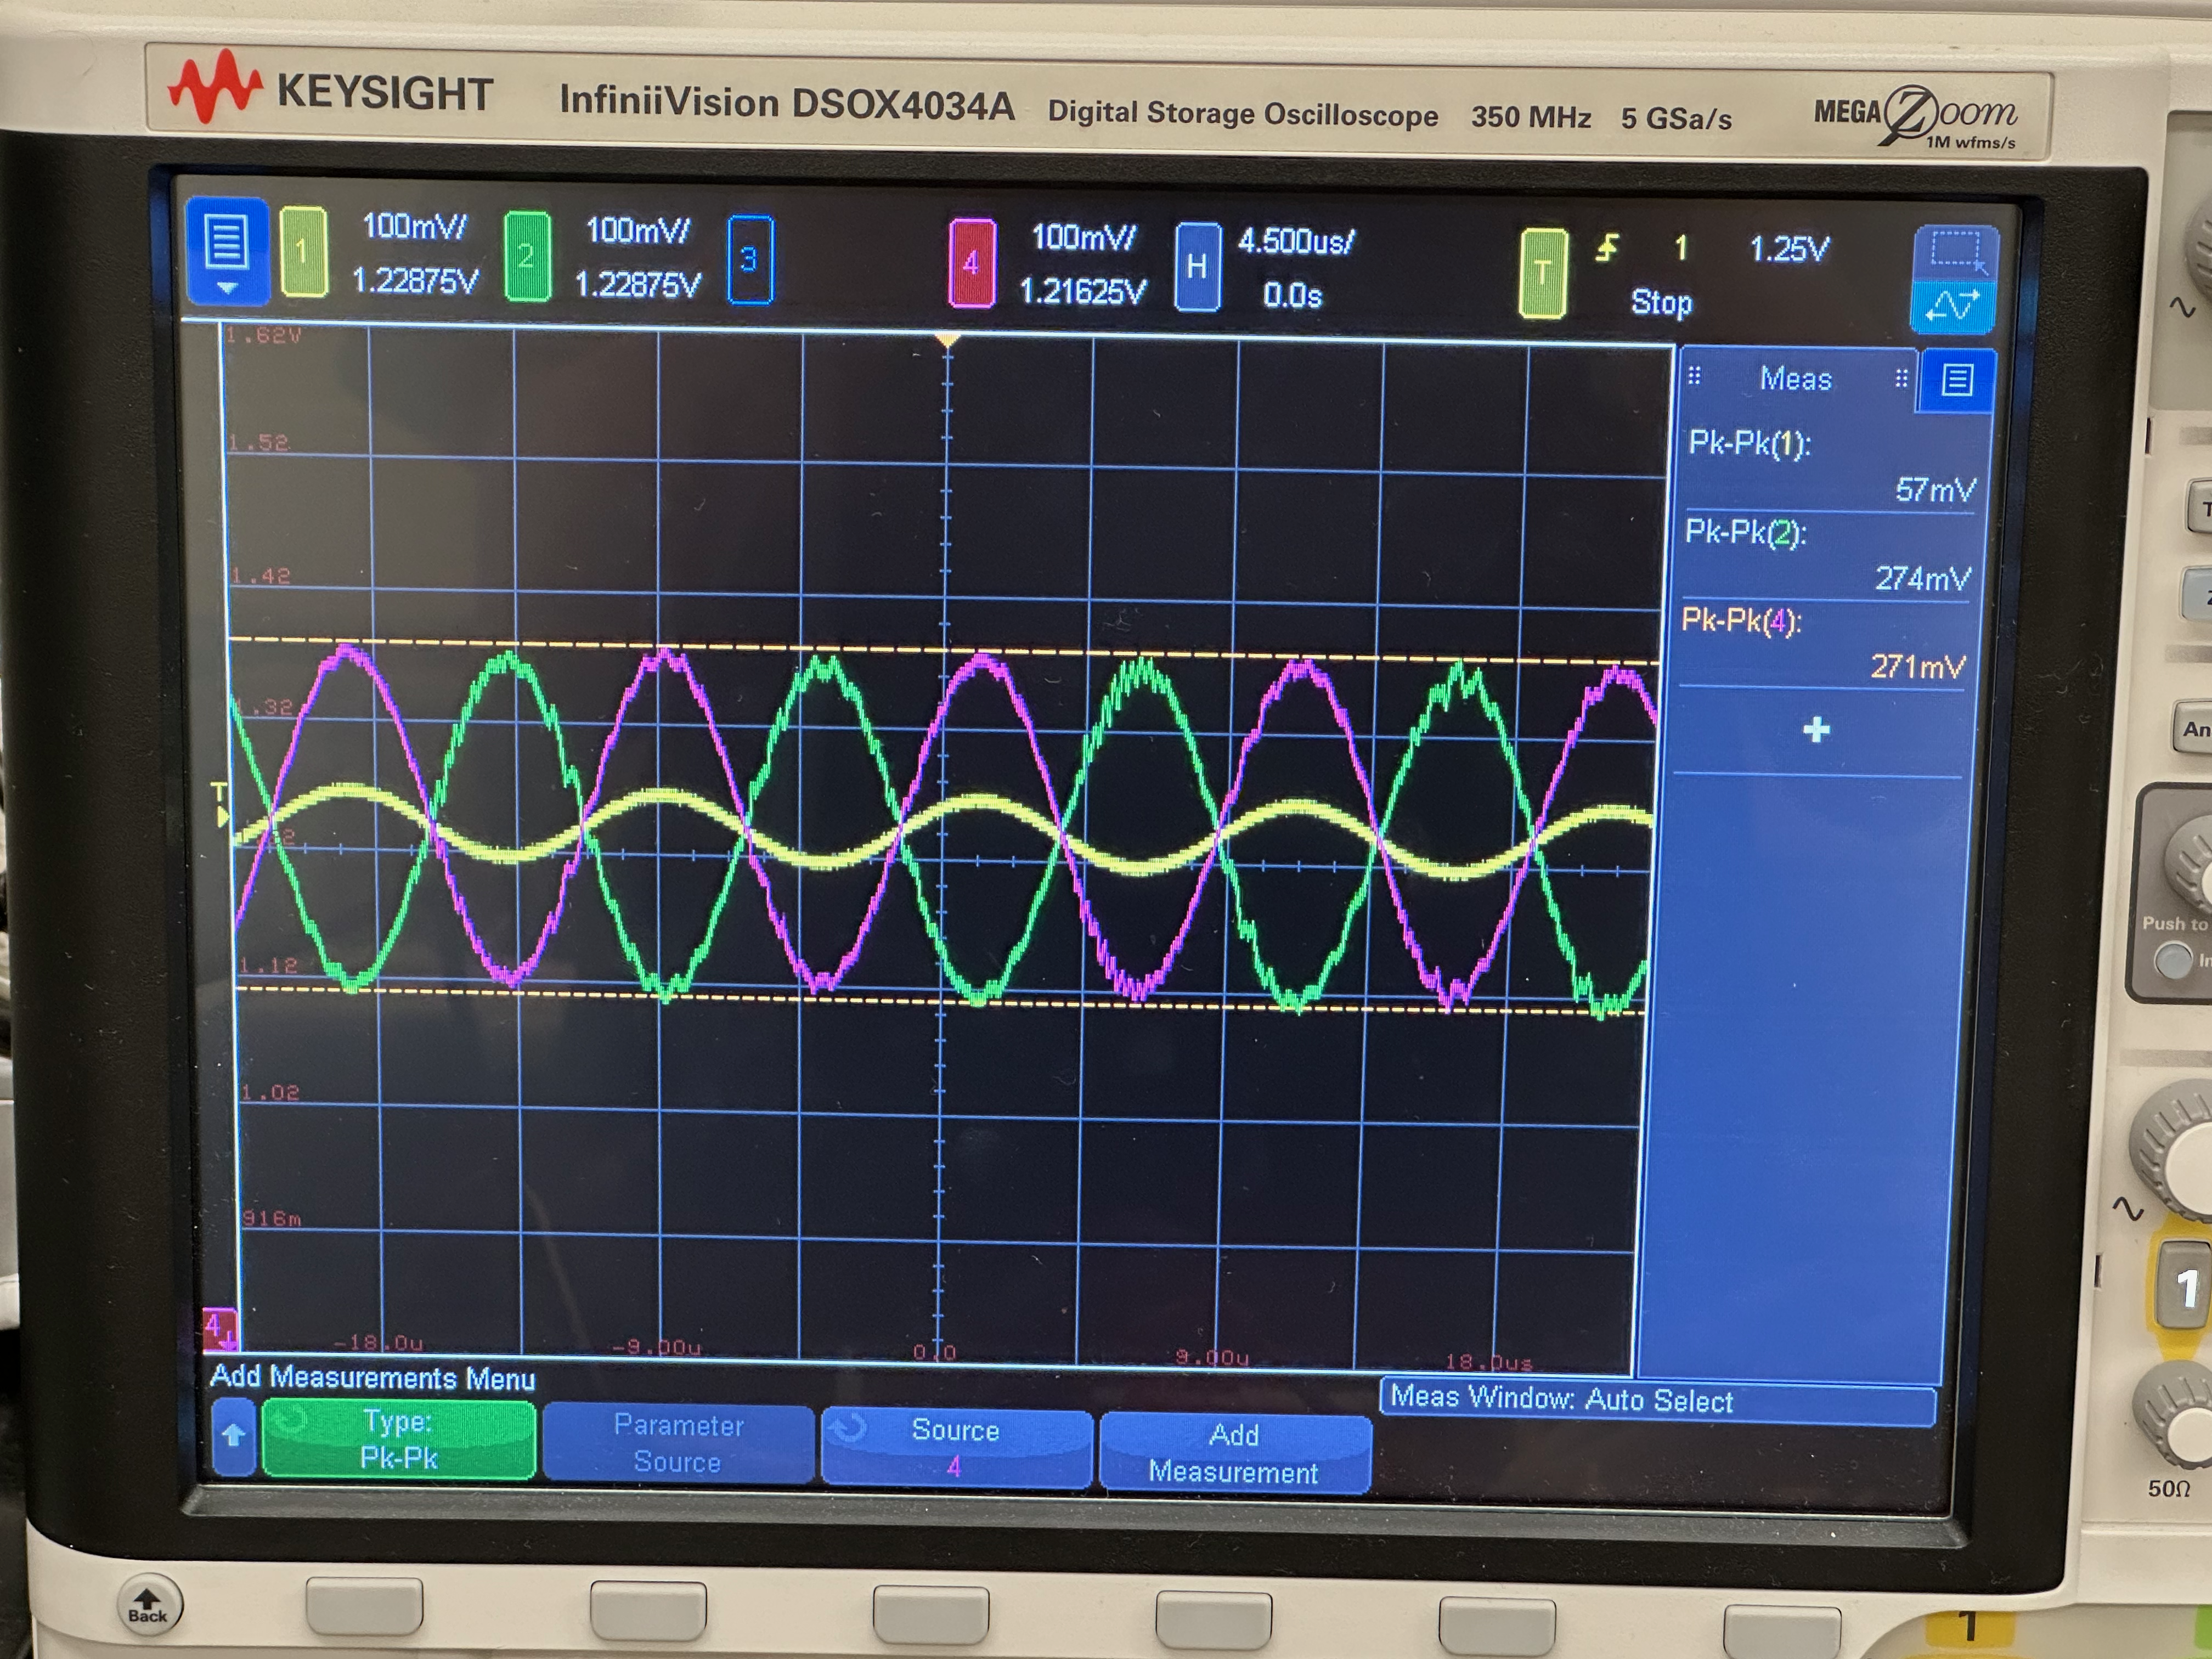
Task: Grab the Meas panel left drag handle
Action: [1694, 376]
